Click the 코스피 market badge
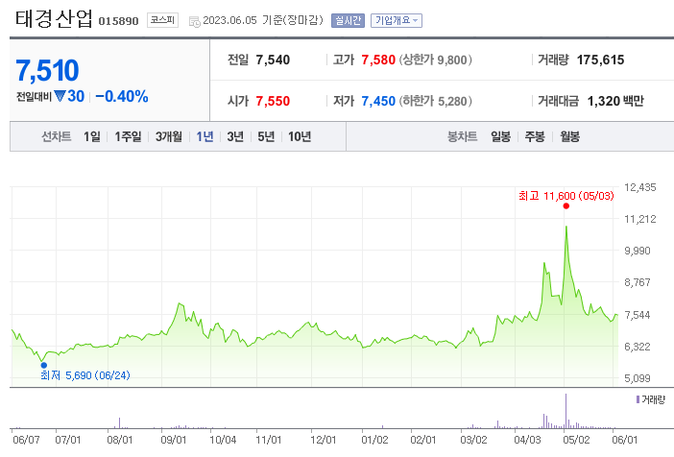Viewport: 674px width, 457px height. [162, 20]
